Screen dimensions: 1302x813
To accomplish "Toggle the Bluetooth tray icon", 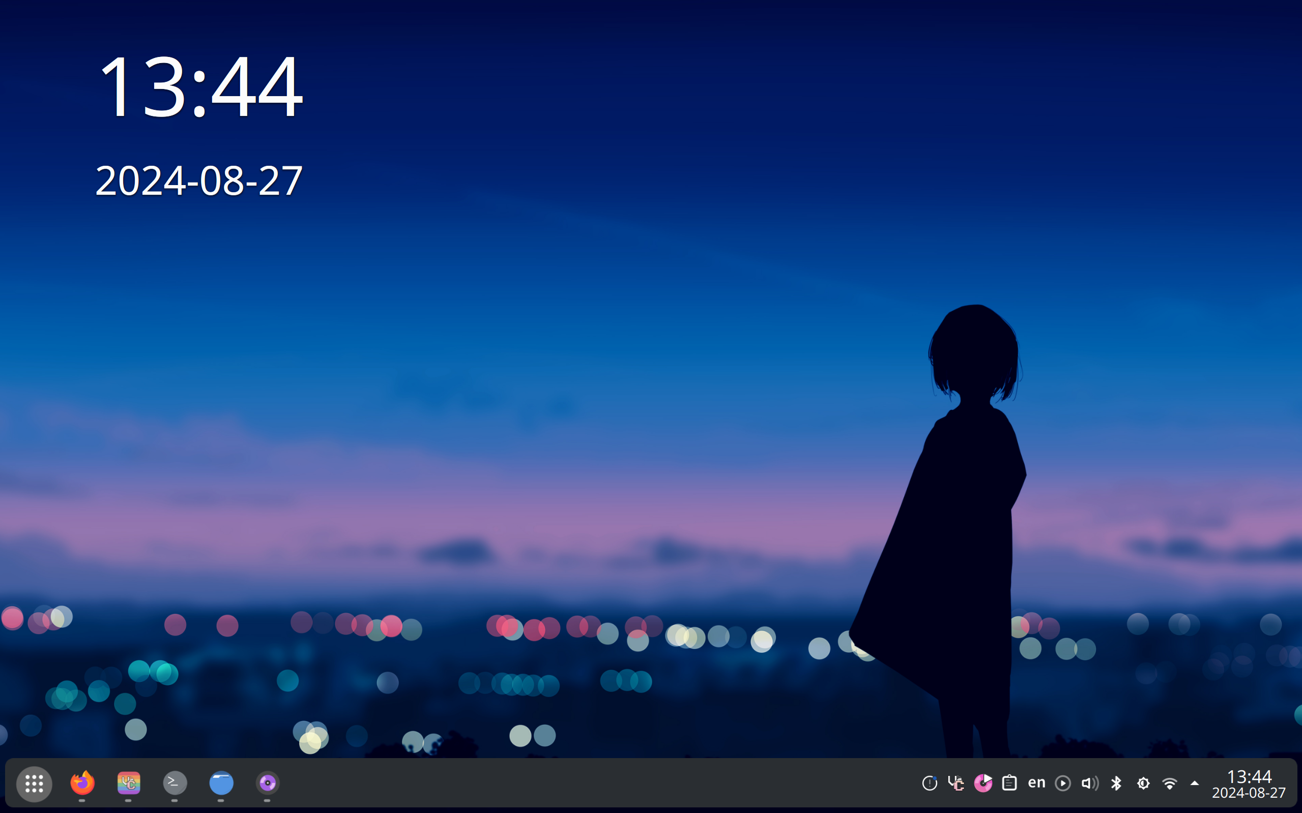I will [1116, 784].
